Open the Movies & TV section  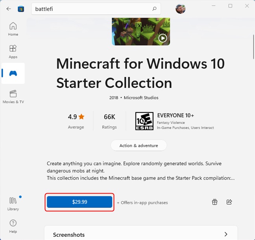click(13, 96)
